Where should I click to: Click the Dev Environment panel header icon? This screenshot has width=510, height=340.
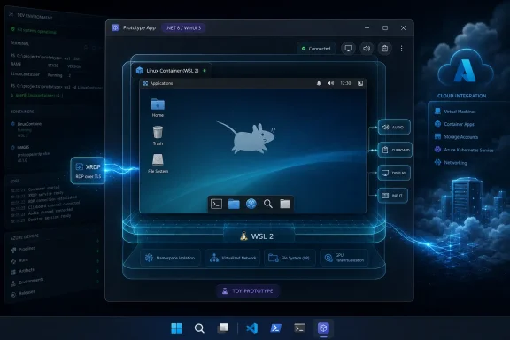(11, 14)
